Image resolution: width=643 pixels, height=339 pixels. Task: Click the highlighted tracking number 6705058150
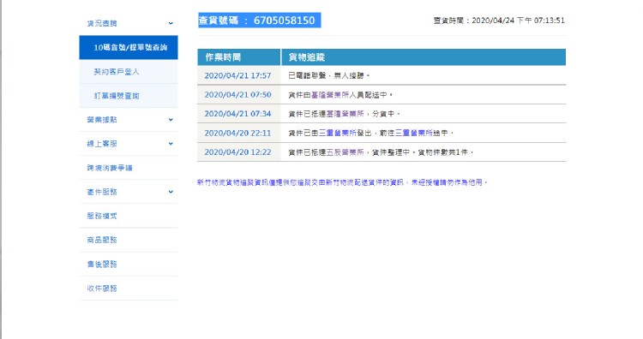284,21
